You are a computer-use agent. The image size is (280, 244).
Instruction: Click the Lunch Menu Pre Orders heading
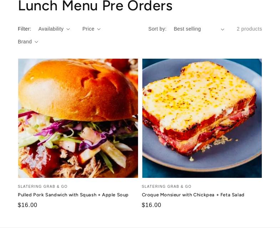point(95,6)
